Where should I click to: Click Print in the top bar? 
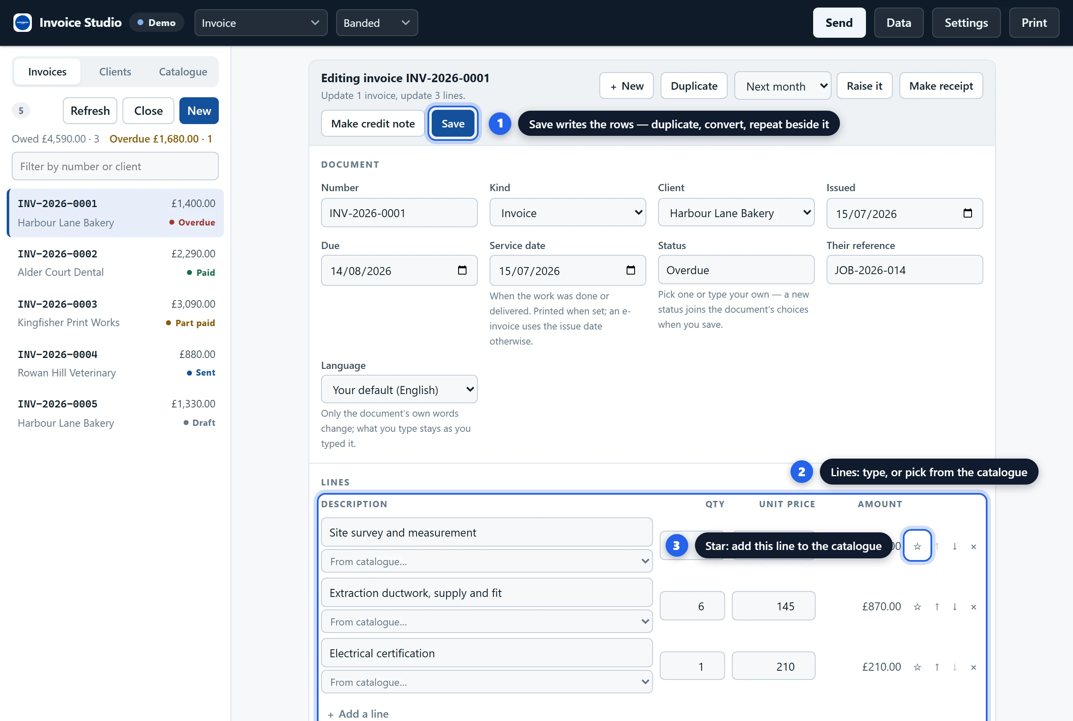click(x=1034, y=23)
